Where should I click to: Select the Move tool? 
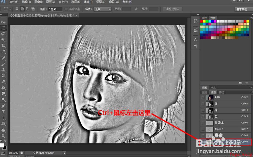(x=3, y=22)
